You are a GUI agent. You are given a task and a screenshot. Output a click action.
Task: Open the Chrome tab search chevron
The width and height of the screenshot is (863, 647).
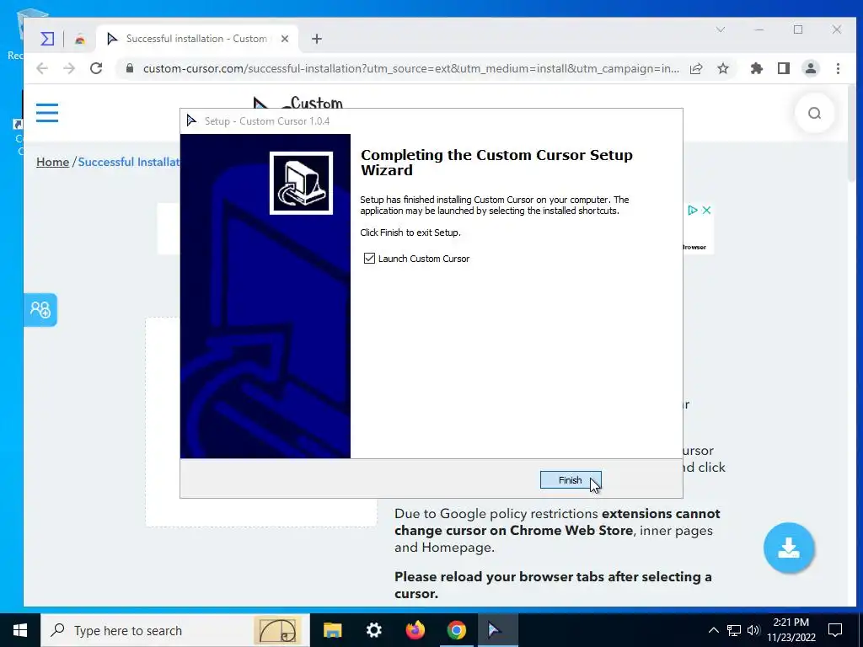click(x=721, y=29)
